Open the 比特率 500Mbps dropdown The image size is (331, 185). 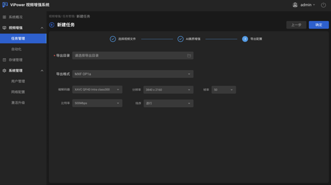tap(97, 103)
